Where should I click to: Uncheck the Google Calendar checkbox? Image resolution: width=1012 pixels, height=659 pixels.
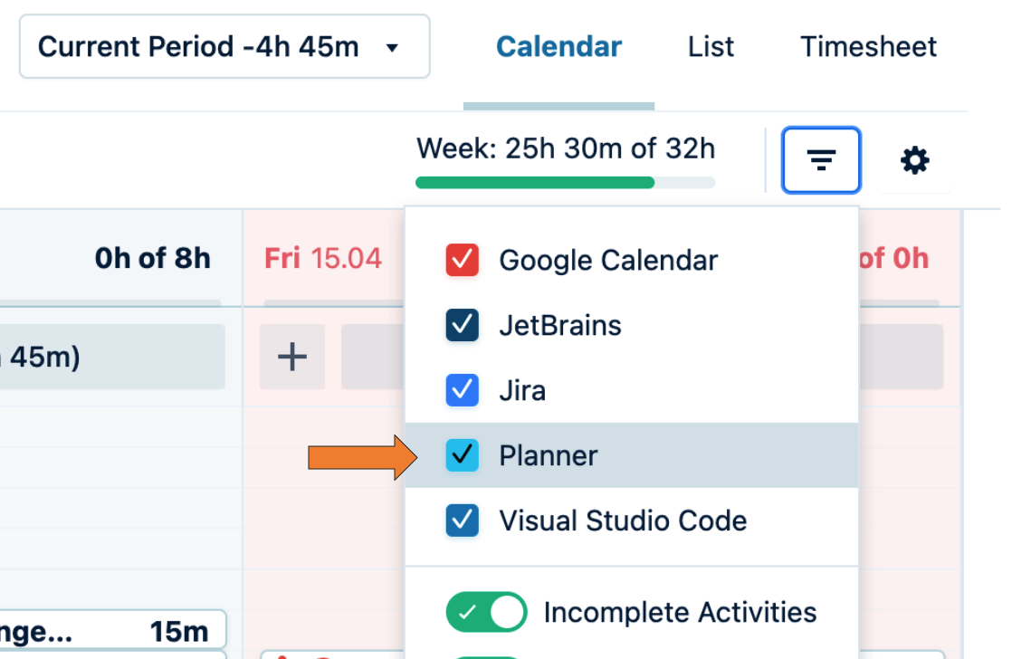pyautogui.click(x=462, y=261)
